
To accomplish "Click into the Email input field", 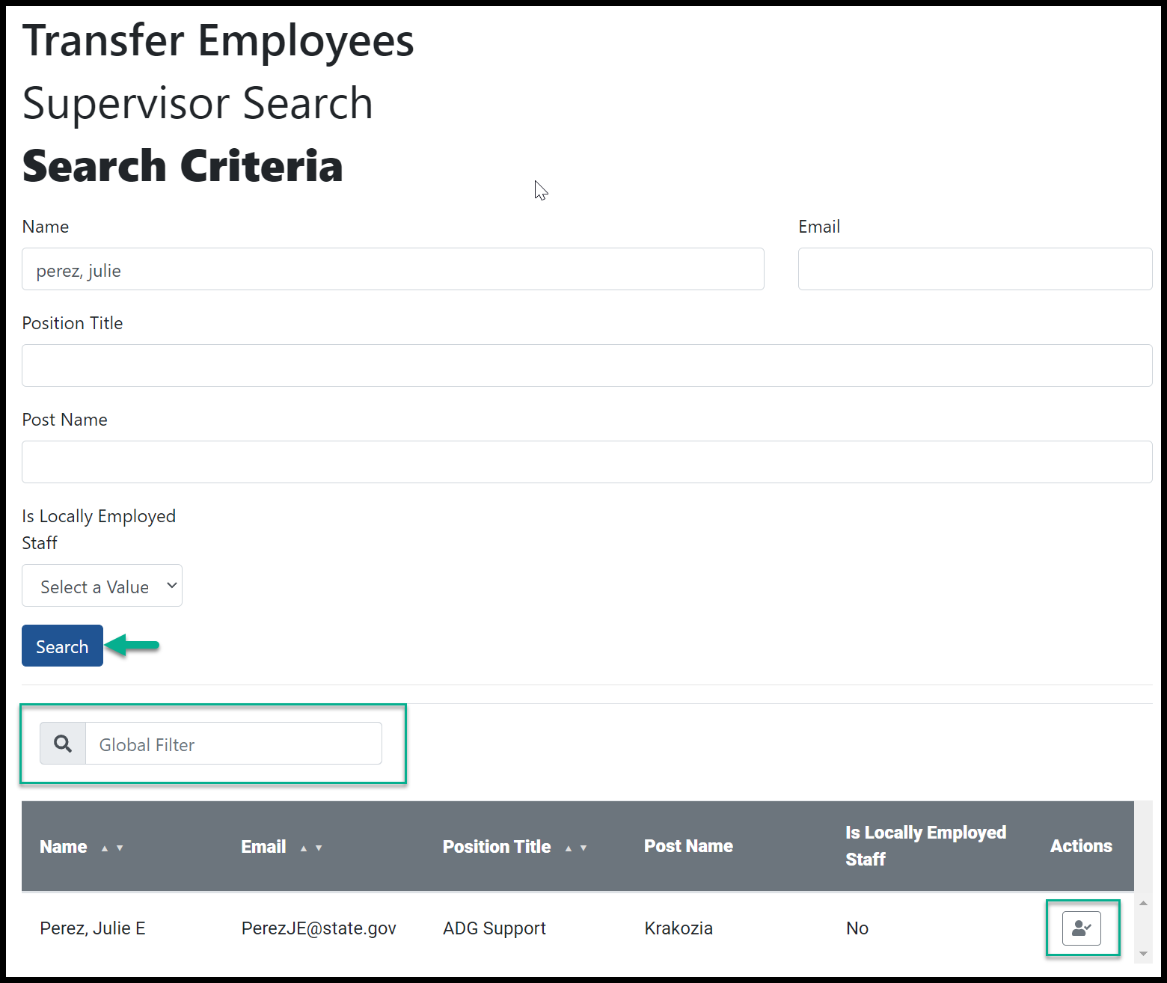I will (x=975, y=269).
